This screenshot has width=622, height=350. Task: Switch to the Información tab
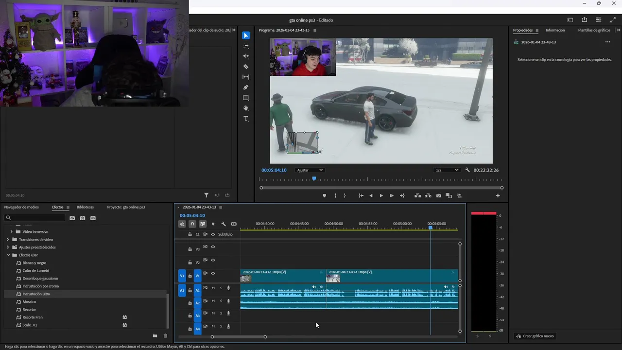[555, 30]
